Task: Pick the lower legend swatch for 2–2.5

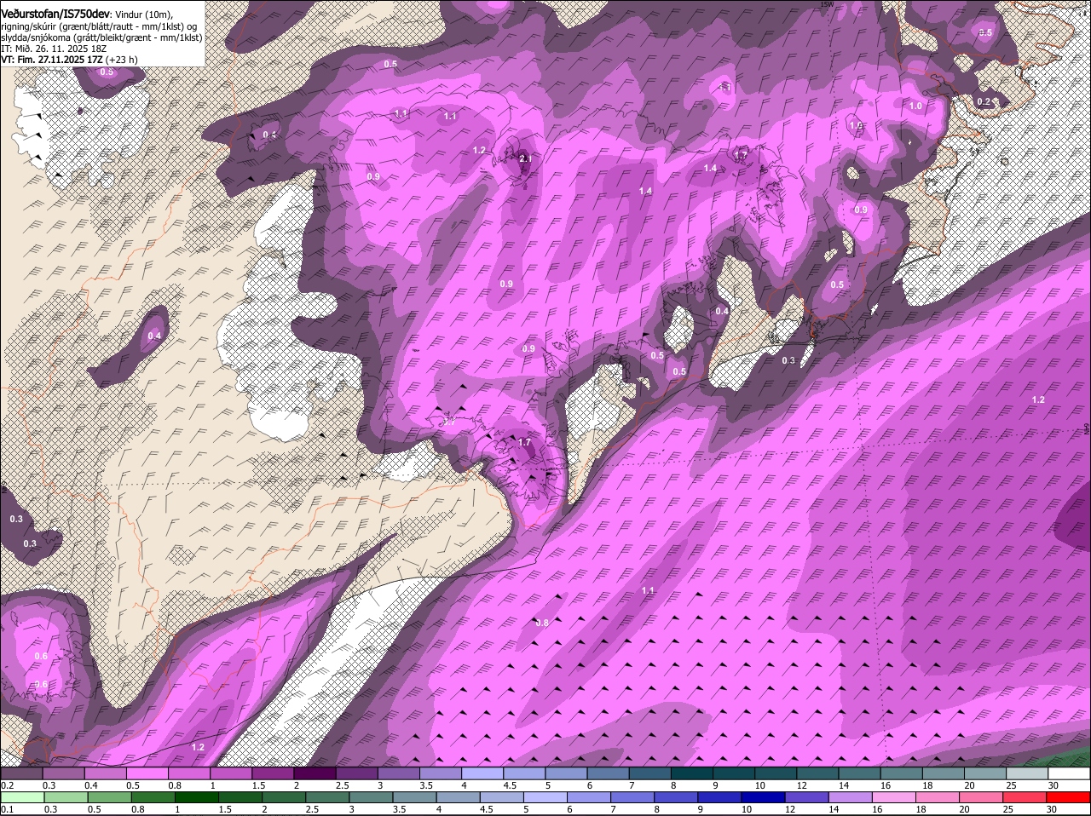Action: [x=285, y=798]
